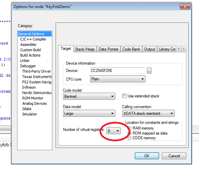
Task: Select General Options category
Action: (x=35, y=34)
